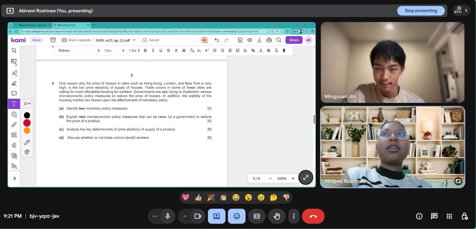476x229 pixels.
Task: Switch to Classwork for Lucas browser tab
Action: (32, 25)
